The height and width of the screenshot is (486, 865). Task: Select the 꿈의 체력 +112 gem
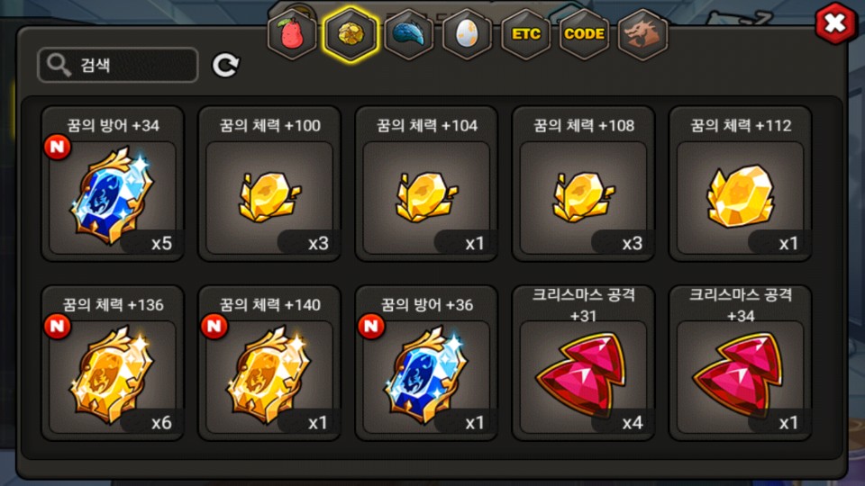click(x=740, y=184)
